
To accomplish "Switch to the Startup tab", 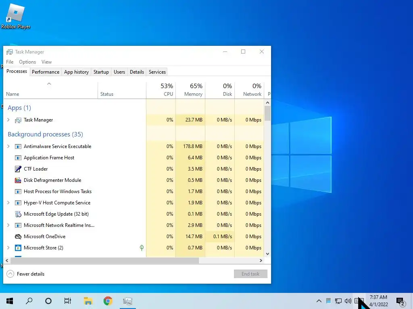I will (101, 72).
